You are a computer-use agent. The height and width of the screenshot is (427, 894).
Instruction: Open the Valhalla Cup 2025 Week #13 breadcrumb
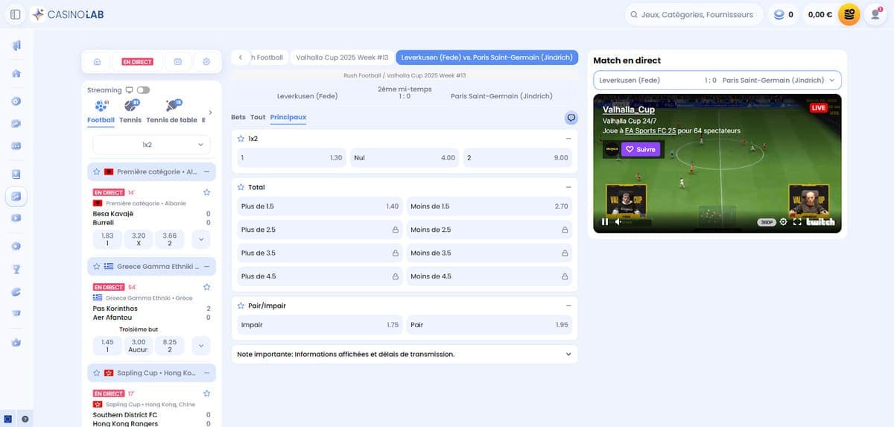point(341,57)
